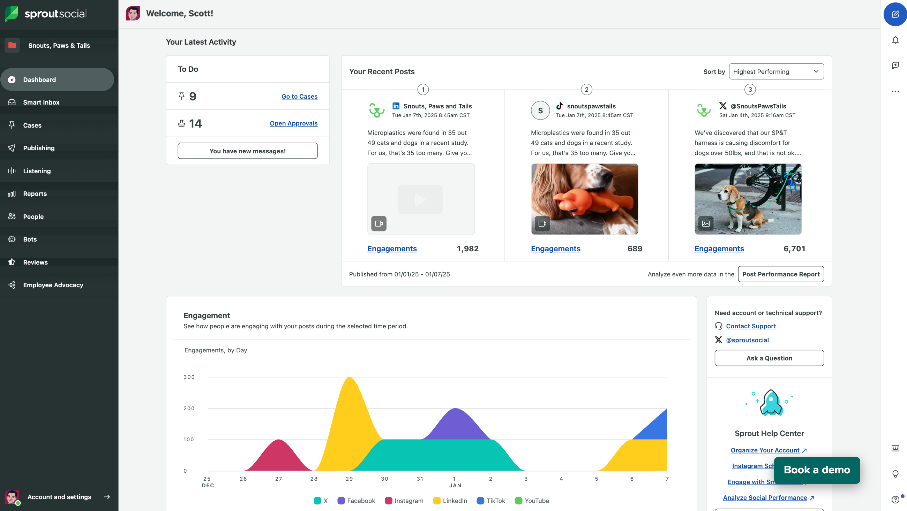The width and height of the screenshot is (907, 511).
Task: Click the Ask a Question button
Action: (x=769, y=358)
